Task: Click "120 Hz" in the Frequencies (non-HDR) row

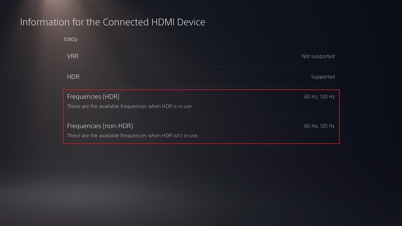Action: click(x=327, y=126)
